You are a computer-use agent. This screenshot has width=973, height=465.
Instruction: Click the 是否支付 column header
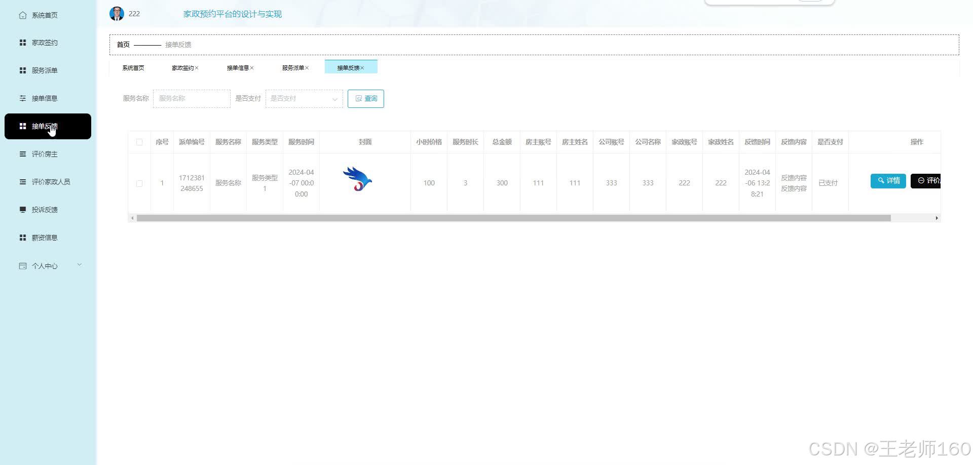(830, 142)
